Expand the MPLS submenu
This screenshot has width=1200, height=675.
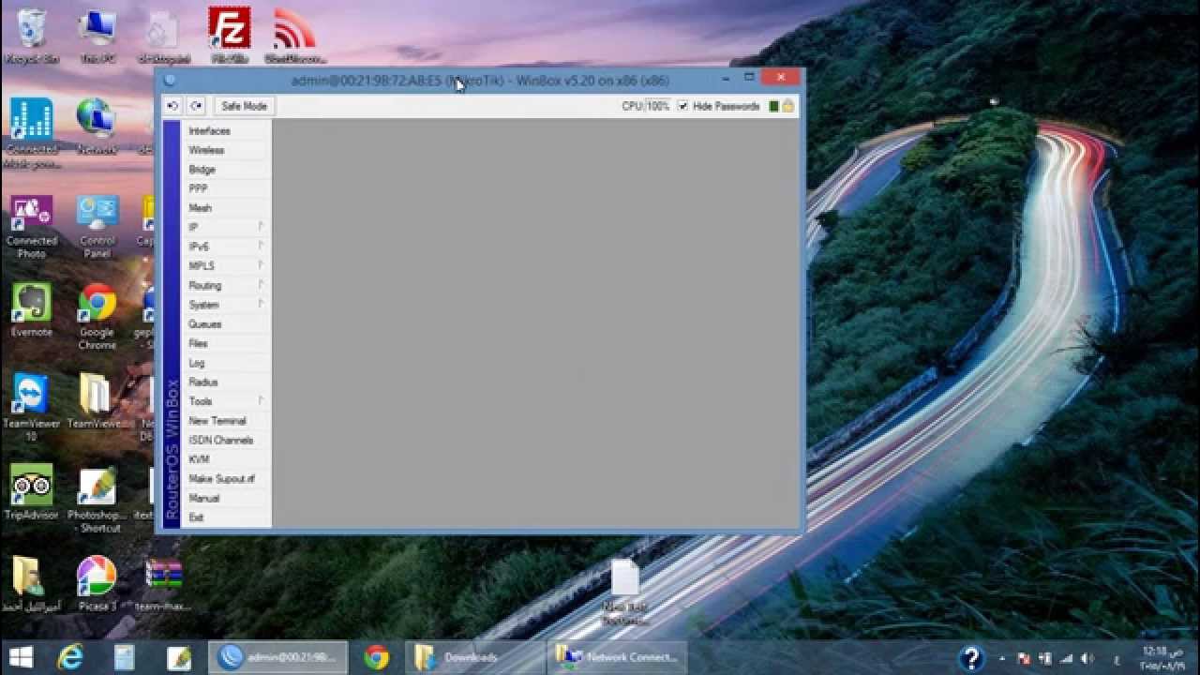[x=226, y=266]
